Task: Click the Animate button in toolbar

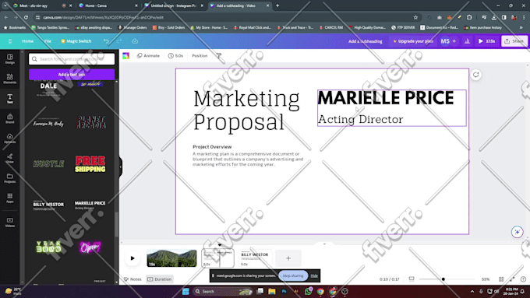Action: [x=148, y=56]
